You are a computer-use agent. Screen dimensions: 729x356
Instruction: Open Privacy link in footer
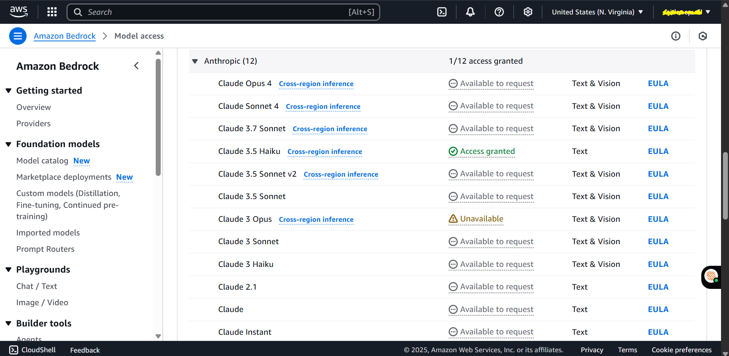click(x=592, y=350)
